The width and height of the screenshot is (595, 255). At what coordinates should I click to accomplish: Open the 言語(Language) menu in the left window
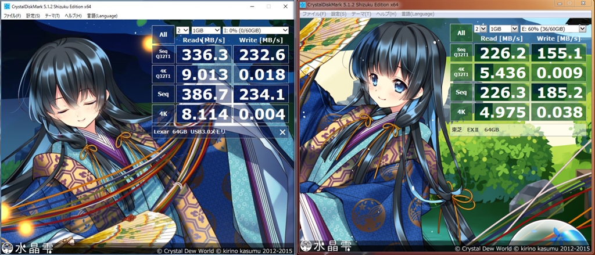[x=101, y=16]
